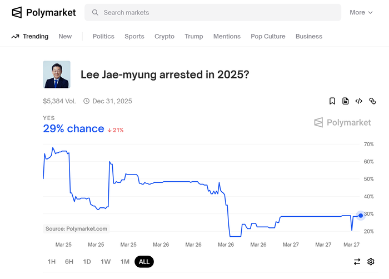Expand the More dropdown menu

pos(361,12)
